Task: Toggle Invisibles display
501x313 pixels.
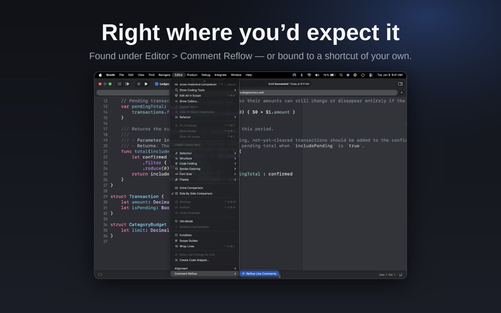Action: tap(205, 235)
